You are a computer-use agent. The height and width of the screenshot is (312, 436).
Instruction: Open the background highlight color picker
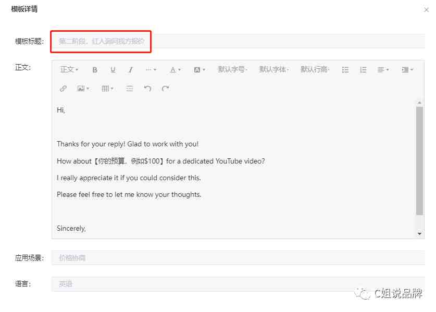coord(200,70)
